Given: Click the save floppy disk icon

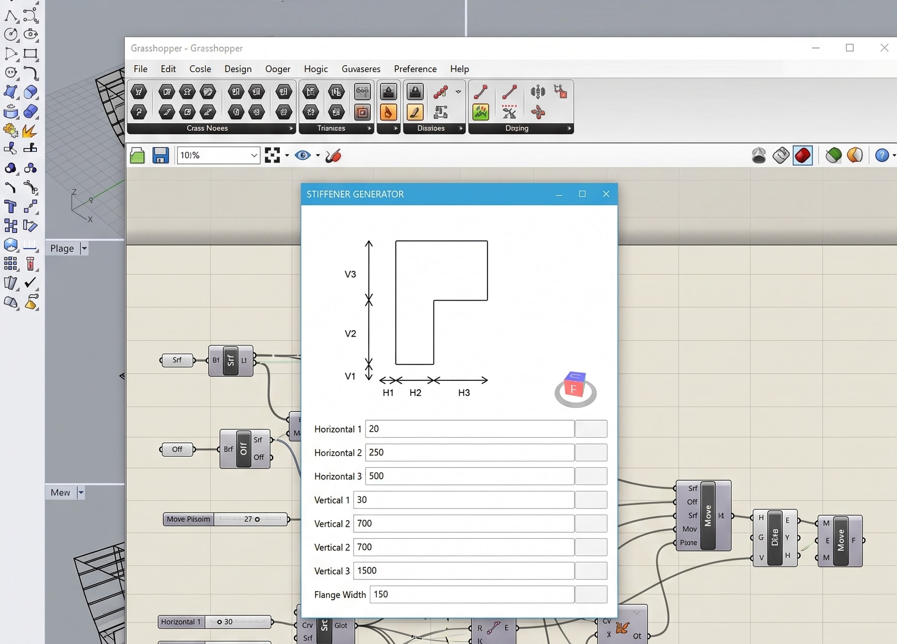Looking at the screenshot, I should (160, 155).
